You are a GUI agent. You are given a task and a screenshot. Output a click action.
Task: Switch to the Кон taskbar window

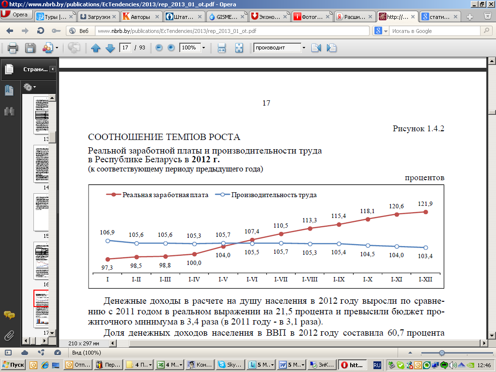coord(201,365)
